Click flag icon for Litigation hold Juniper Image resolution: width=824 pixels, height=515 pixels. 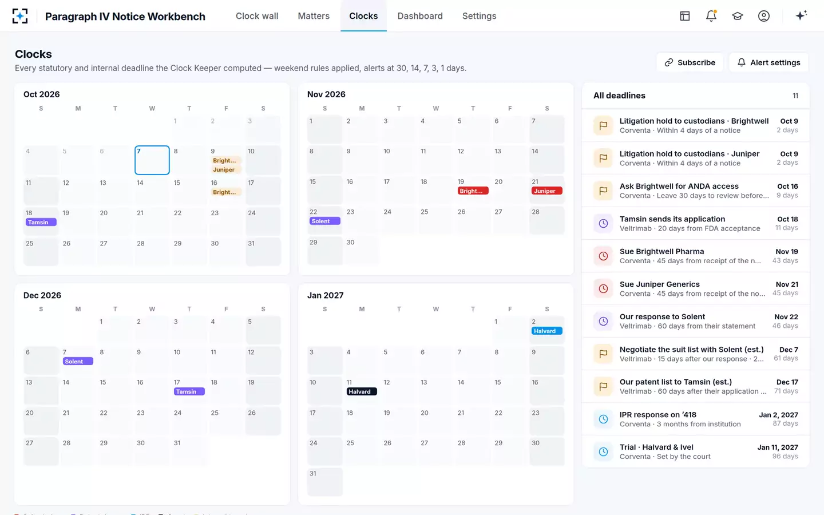603,158
